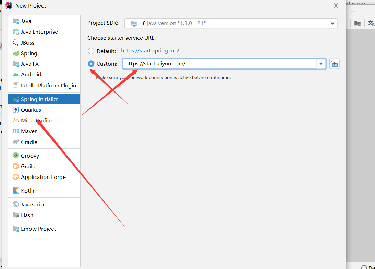Switch to the Java Enterprise section
The image size is (375, 269).
click(x=38, y=32)
